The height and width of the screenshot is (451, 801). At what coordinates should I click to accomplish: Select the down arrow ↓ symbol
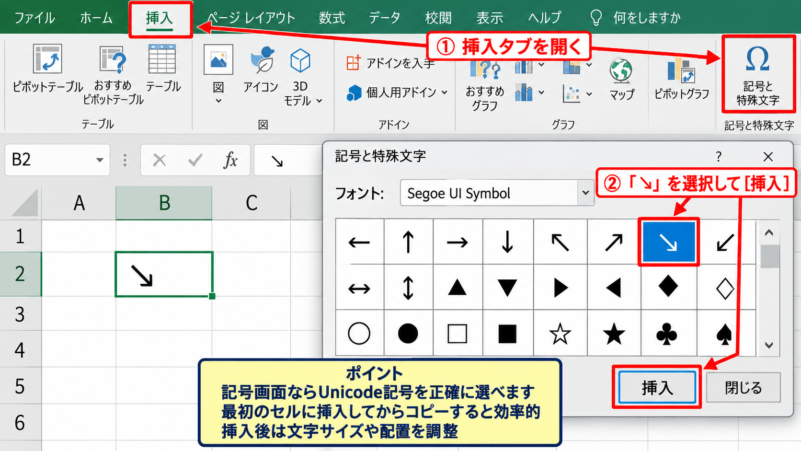(x=507, y=242)
